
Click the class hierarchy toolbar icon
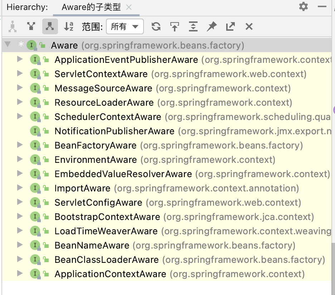coord(13,27)
